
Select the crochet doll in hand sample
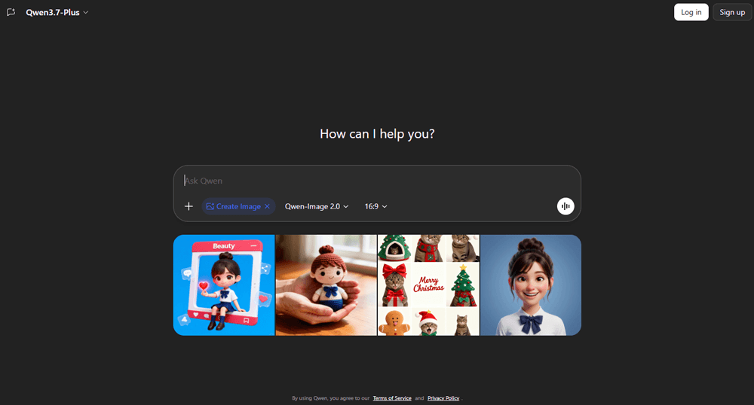click(326, 285)
